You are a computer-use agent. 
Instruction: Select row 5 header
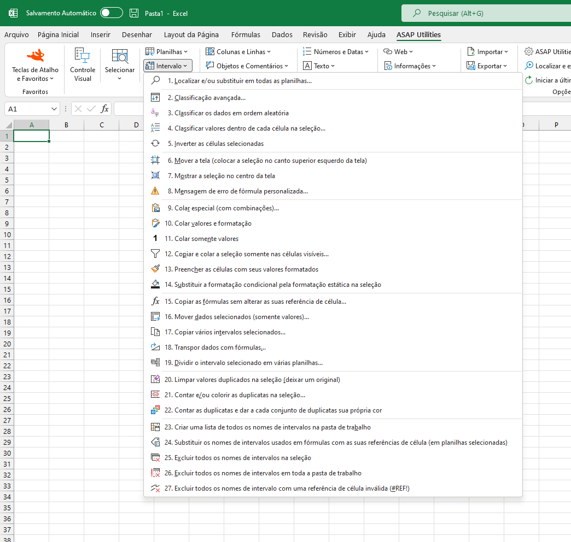[7, 180]
